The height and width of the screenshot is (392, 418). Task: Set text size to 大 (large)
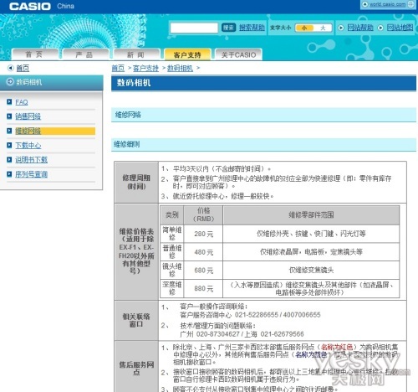[x=323, y=28]
